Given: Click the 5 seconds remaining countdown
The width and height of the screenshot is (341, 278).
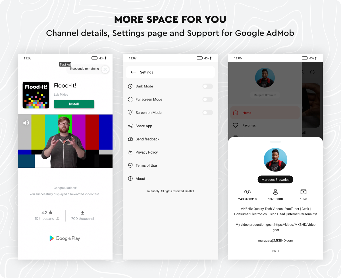Looking at the screenshot, I should click(84, 69).
